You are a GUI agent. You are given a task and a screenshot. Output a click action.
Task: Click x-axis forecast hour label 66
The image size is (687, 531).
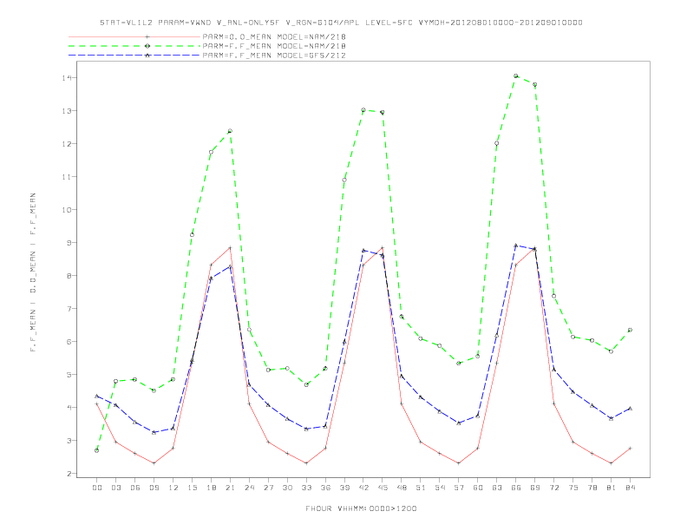tap(516, 488)
